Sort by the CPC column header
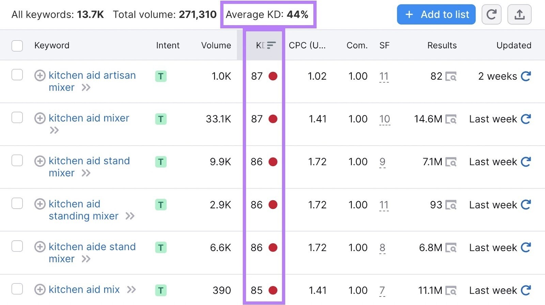Image resolution: width=545 pixels, height=305 pixels. (307, 46)
